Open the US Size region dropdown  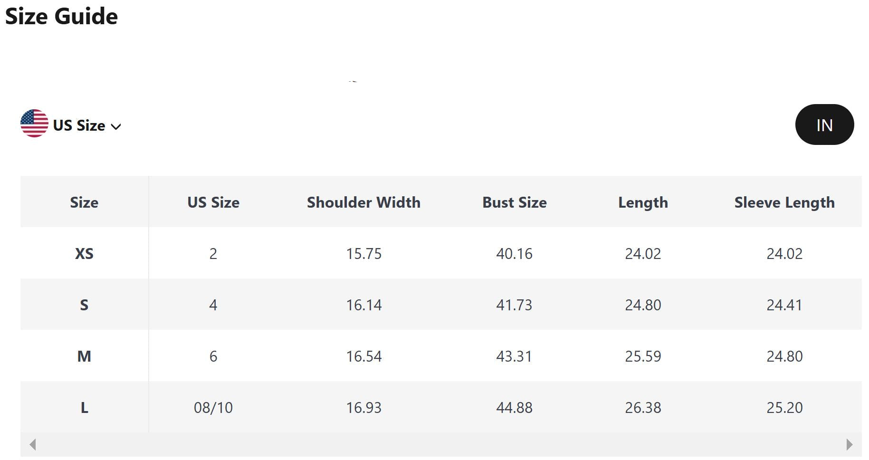click(x=79, y=125)
